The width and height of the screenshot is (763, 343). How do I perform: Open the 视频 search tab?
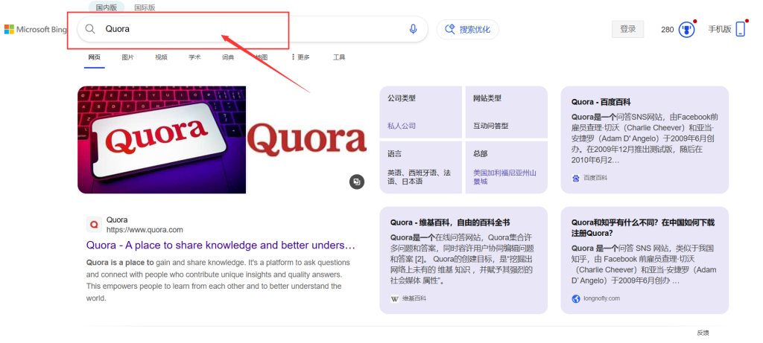(162, 57)
